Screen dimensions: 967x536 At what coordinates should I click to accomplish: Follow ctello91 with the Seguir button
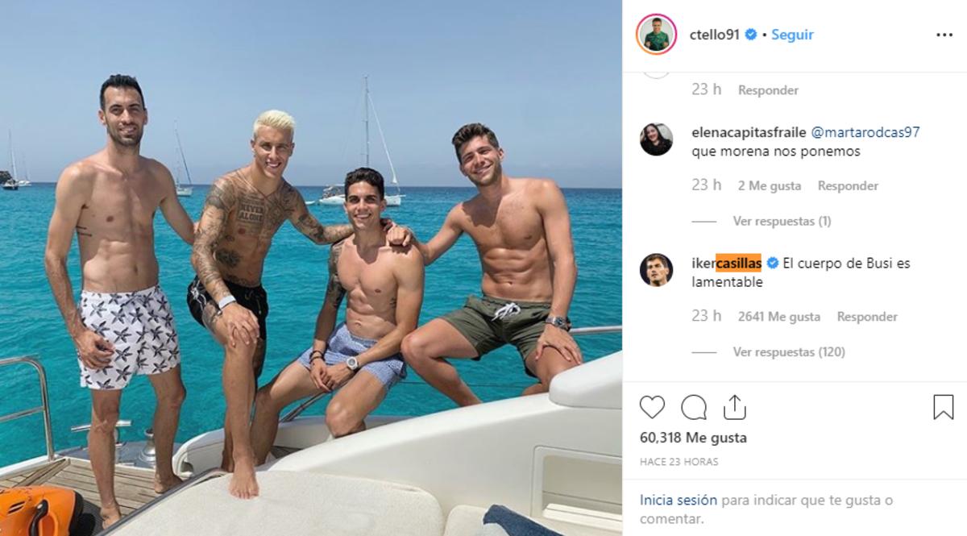(x=792, y=35)
